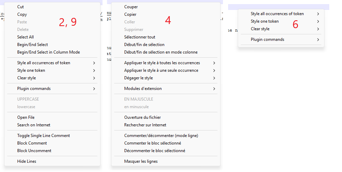Image resolution: width=342 pixels, height=172 pixels.
Task: Choose Select All from the context menu
Action: pos(25,37)
